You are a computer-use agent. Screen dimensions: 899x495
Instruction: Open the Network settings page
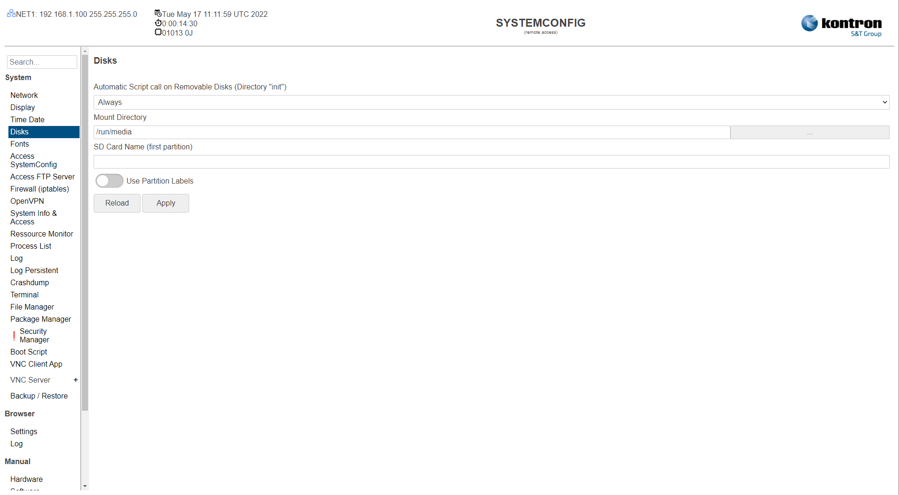24,95
